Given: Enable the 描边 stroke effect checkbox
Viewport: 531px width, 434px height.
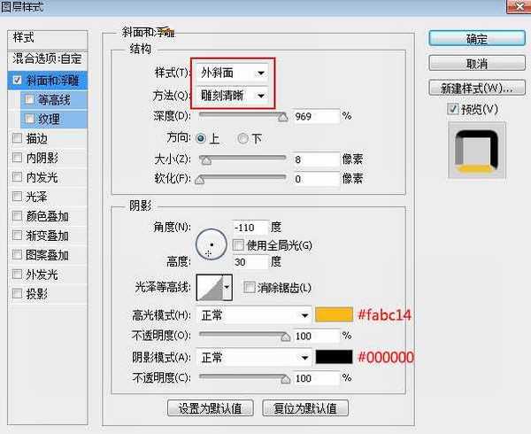Looking at the screenshot, I should coord(17,138).
